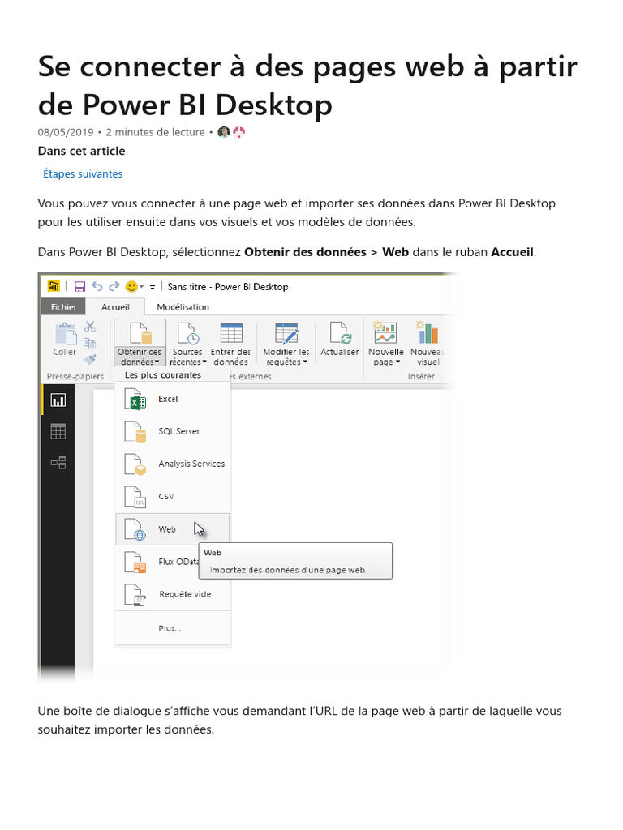The height and width of the screenshot is (830, 623).
Task: Switch to the Modélisation ribbon tab
Action: pos(183,307)
